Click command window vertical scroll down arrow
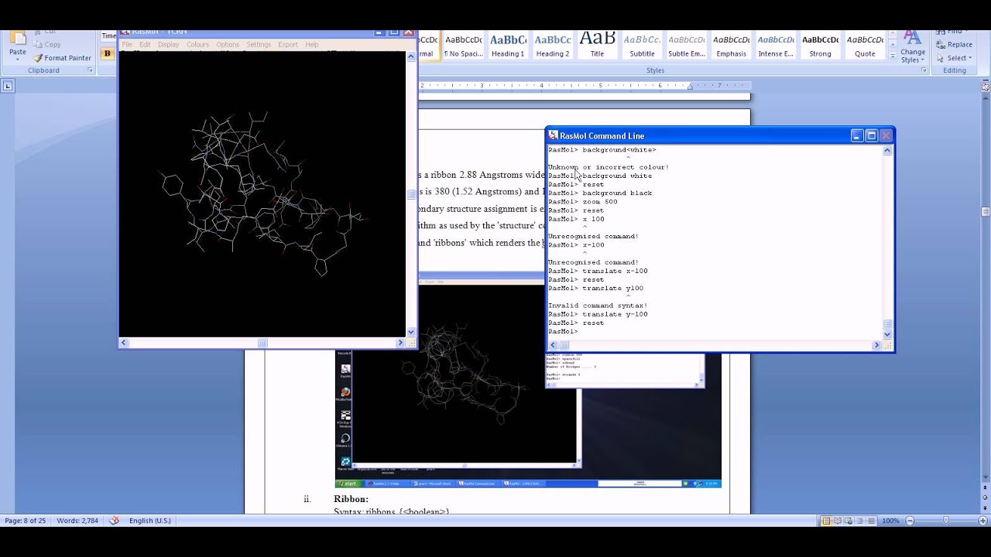This screenshot has height=557, width=991. (888, 335)
